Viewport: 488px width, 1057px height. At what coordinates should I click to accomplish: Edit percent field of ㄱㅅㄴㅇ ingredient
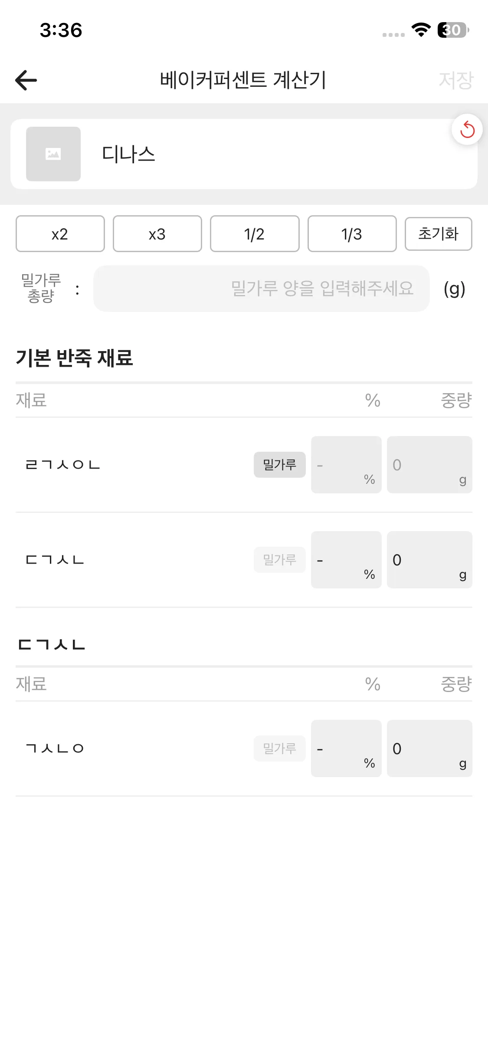click(x=346, y=748)
